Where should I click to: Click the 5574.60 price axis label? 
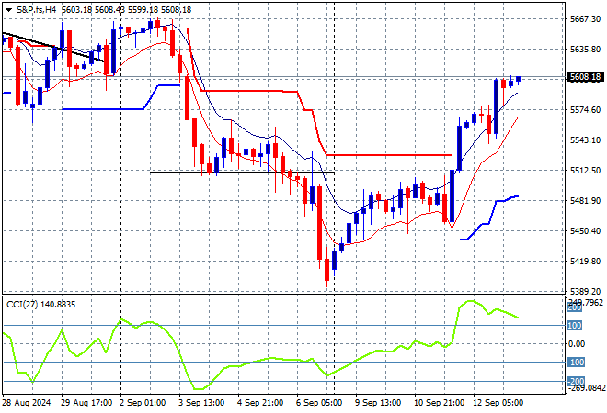[585, 110]
